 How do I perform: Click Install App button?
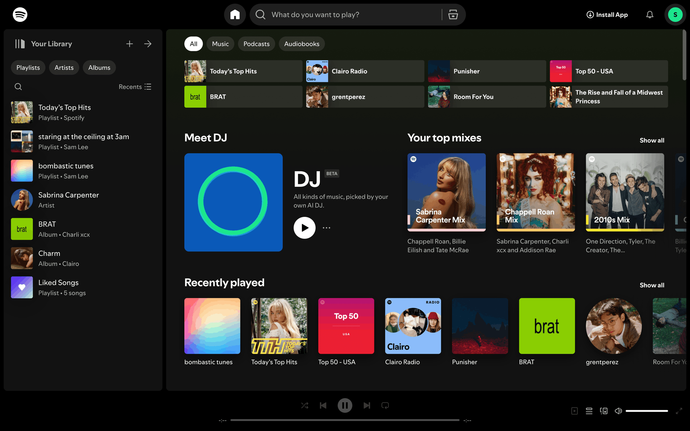607,15
